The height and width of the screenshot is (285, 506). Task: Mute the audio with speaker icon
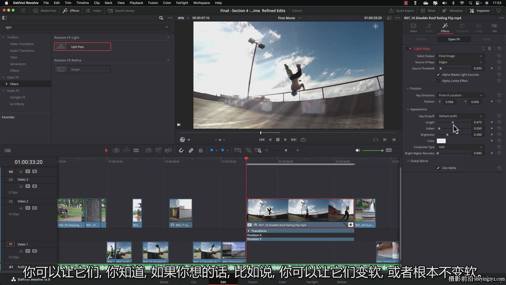358,150
